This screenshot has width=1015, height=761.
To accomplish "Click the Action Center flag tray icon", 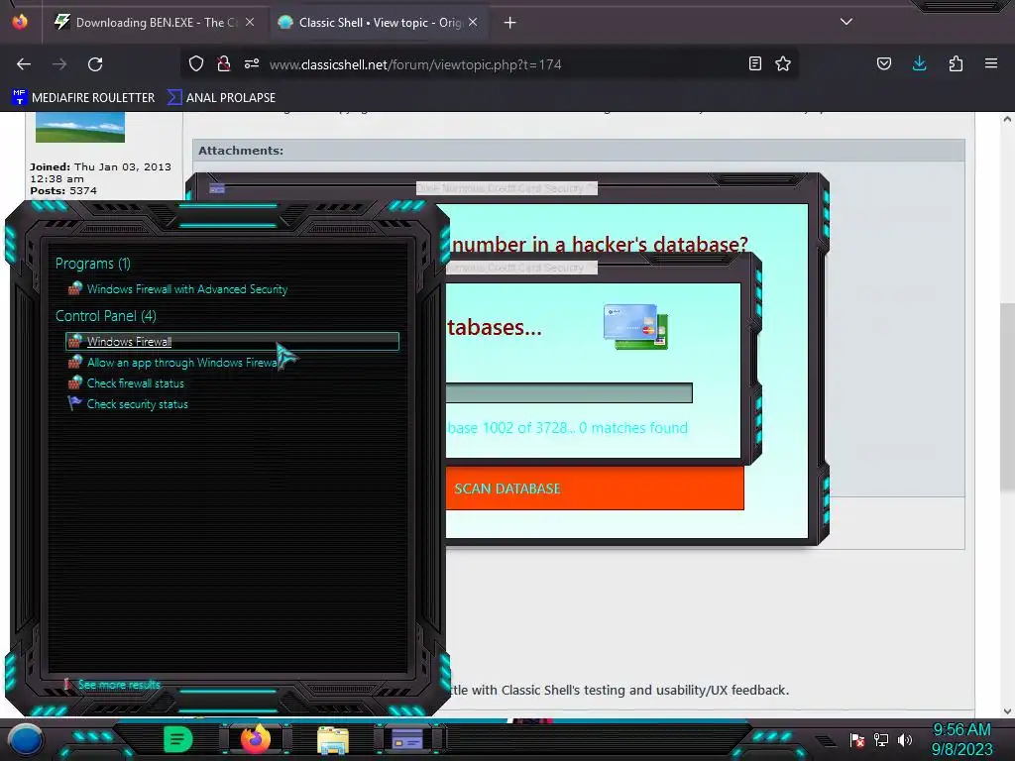I will coord(857,739).
